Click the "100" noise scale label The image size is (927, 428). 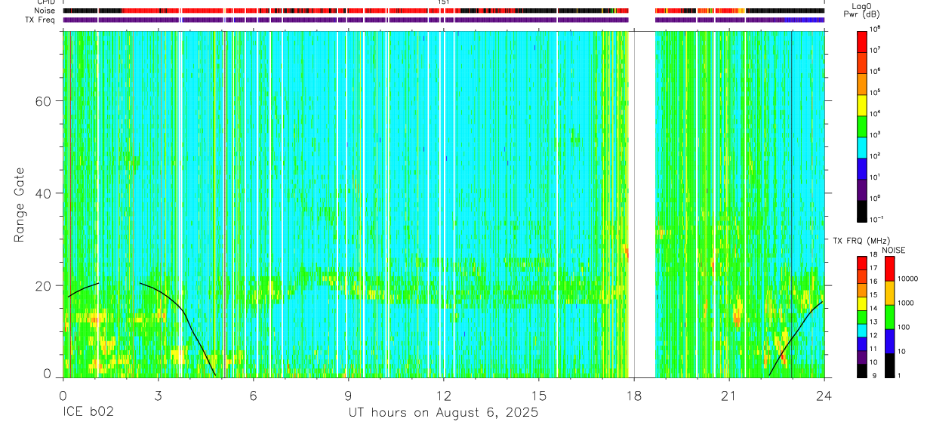pyautogui.click(x=904, y=327)
